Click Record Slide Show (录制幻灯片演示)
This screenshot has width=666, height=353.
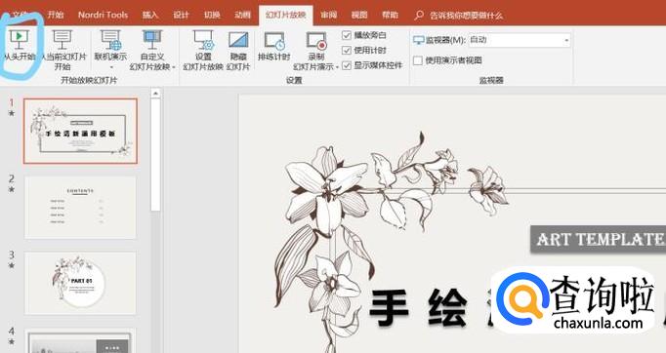coord(316,50)
